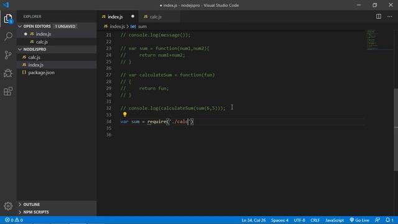
Task: Open the editor More Actions ellipsis
Action: [390, 17]
